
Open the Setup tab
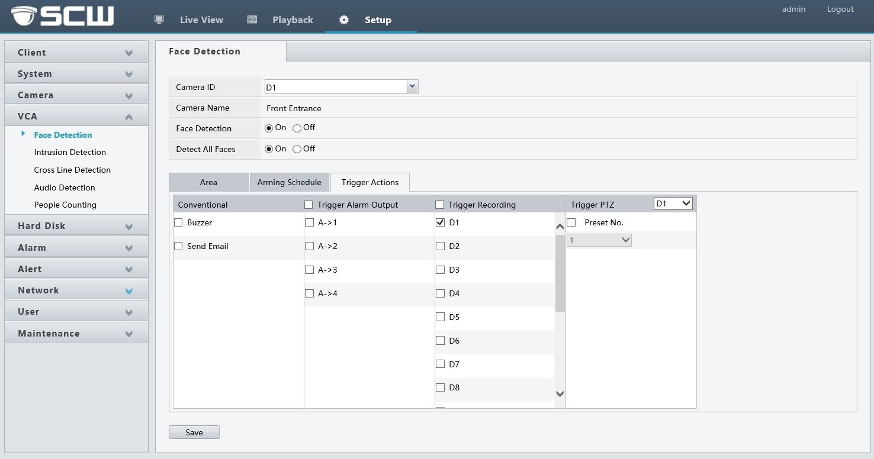[x=378, y=20]
